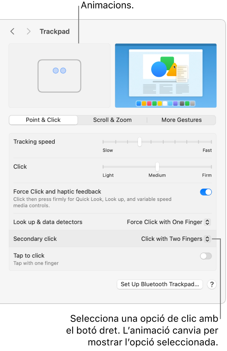
Task: Click the Click pressure slider handle
Action: pos(157,167)
